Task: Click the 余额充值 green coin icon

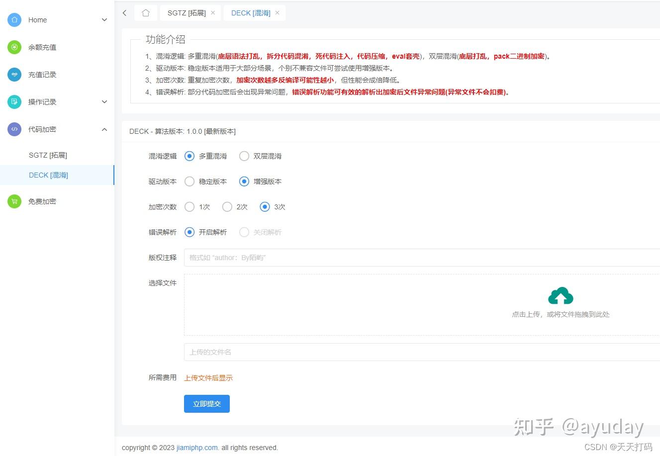Action: pos(15,47)
